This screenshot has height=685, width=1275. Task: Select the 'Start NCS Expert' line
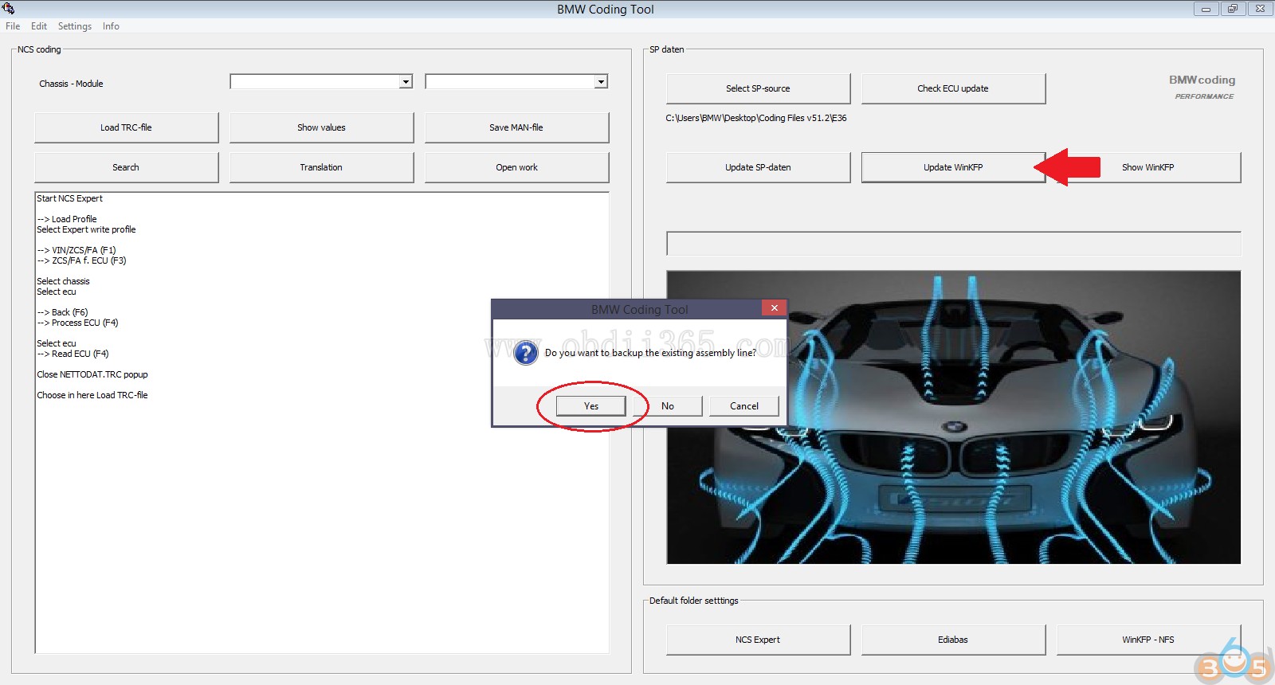click(x=69, y=198)
